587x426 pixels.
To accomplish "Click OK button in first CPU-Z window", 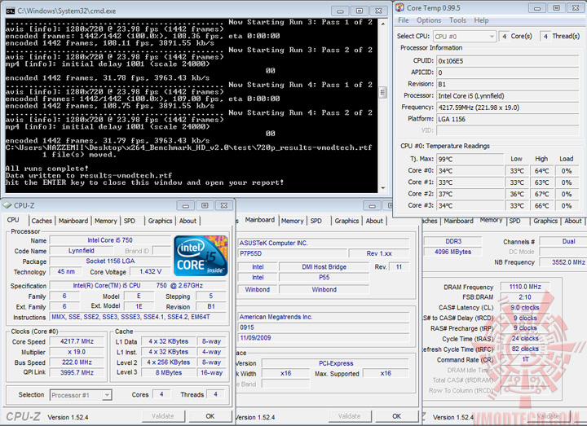I will pos(210,416).
